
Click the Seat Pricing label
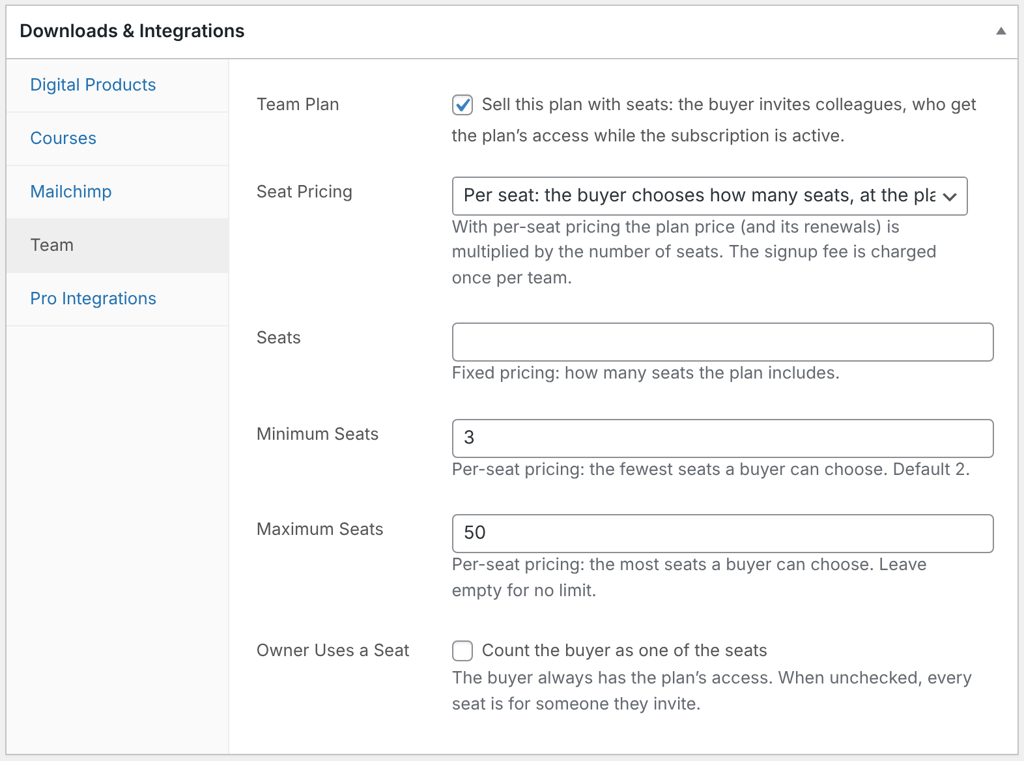coord(304,192)
